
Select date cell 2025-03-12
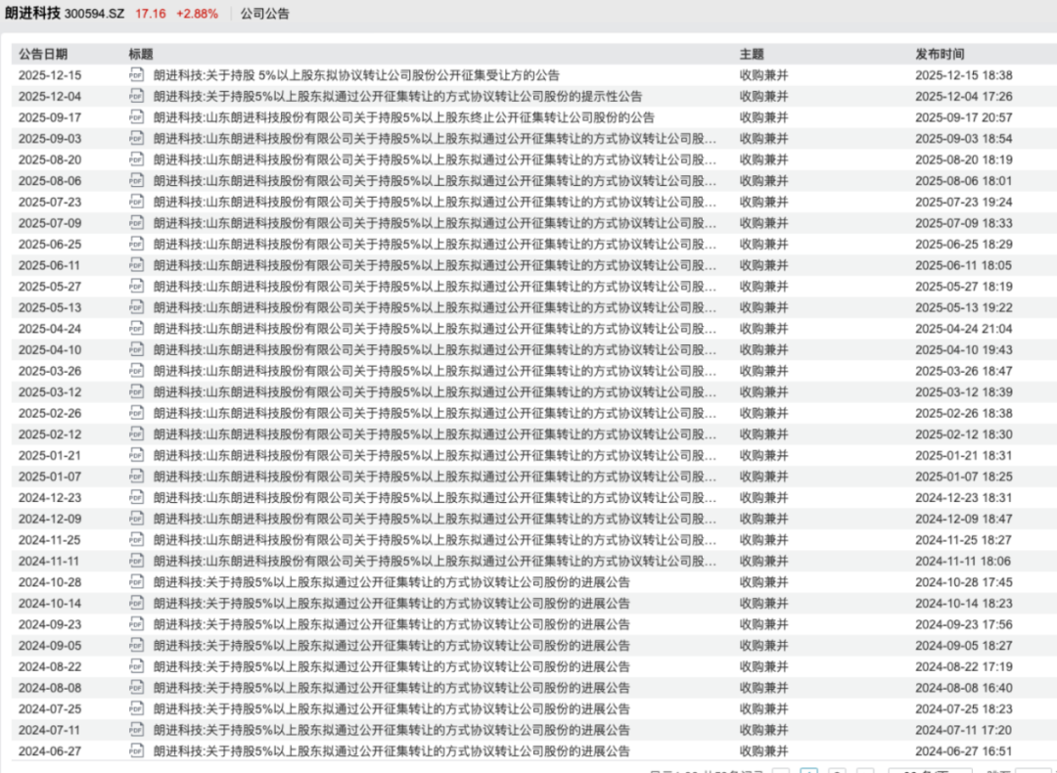coord(50,391)
